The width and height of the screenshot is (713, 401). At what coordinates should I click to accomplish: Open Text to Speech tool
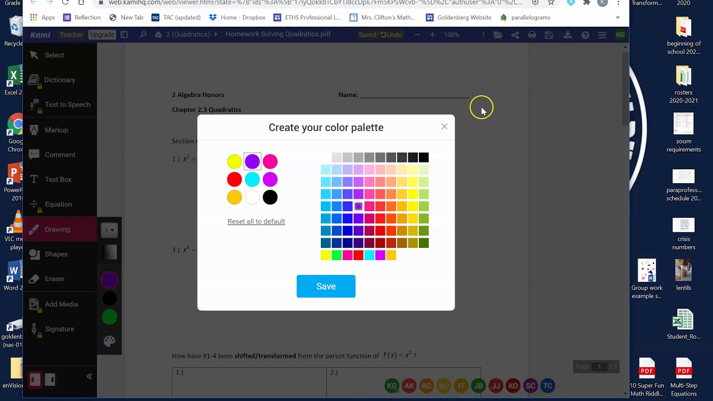(60, 105)
